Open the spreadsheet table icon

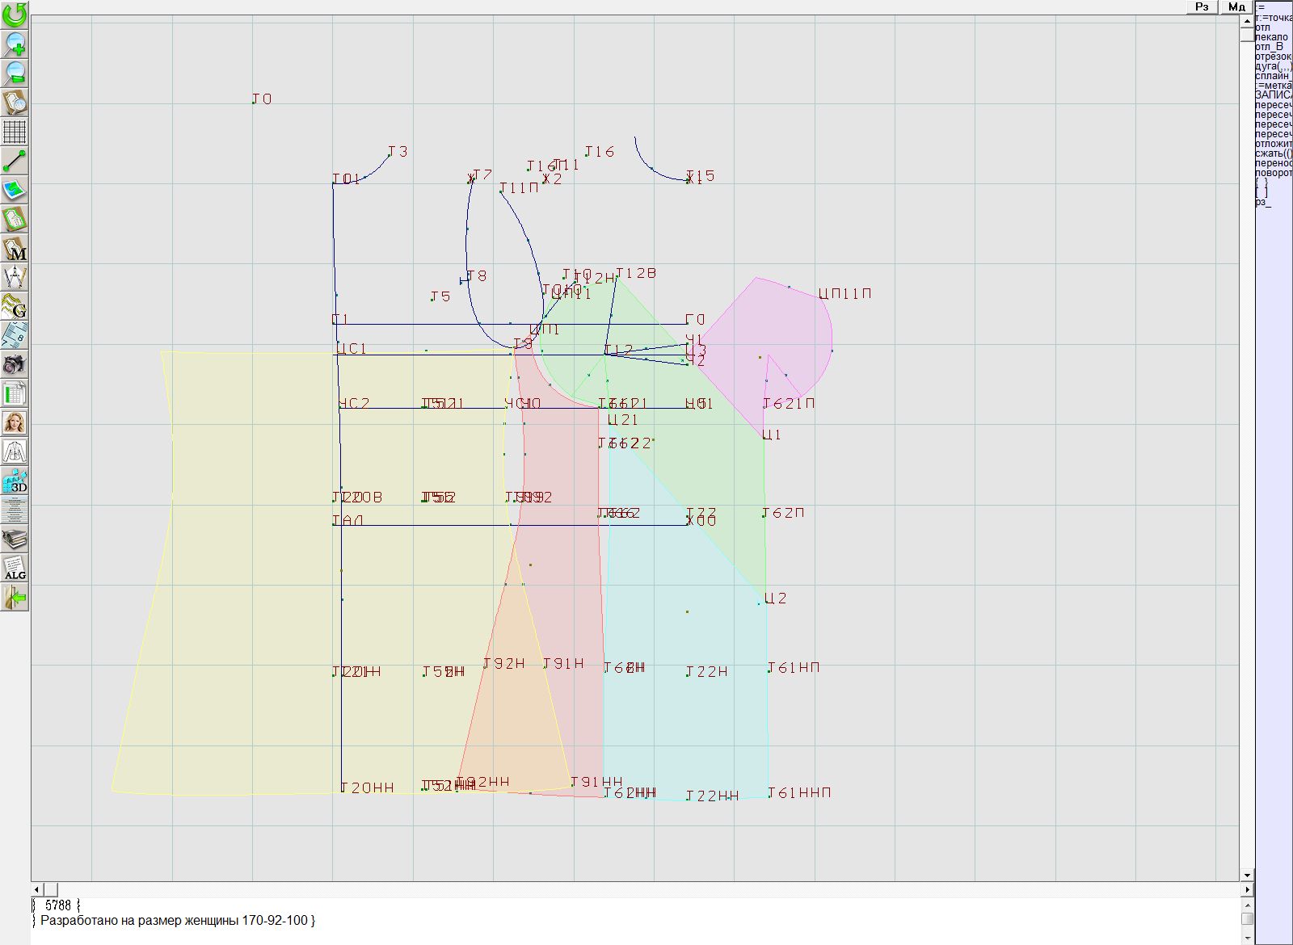click(15, 394)
